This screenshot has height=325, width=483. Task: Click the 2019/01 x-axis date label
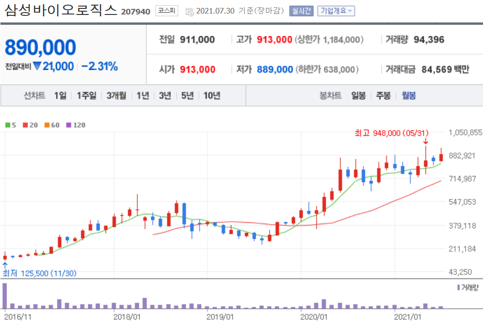(220, 317)
